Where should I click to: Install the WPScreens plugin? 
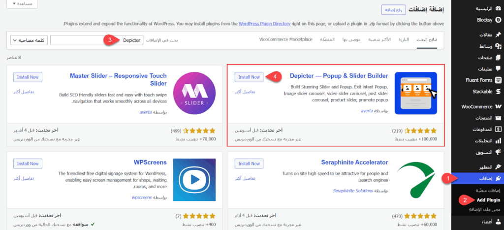pyautogui.click(x=28, y=164)
